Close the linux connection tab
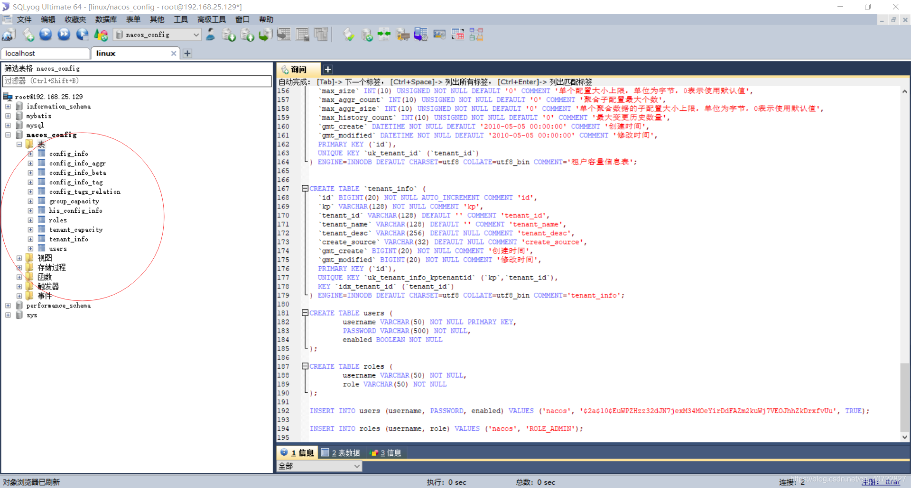911x488 pixels. pyautogui.click(x=174, y=54)
